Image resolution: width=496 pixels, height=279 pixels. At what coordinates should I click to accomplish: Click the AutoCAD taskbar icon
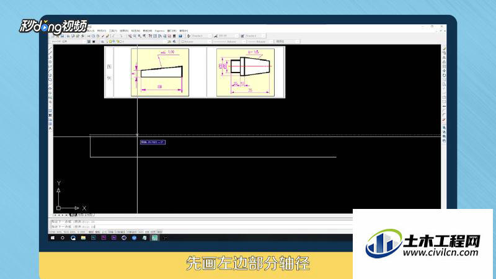(x=154, y=237)
